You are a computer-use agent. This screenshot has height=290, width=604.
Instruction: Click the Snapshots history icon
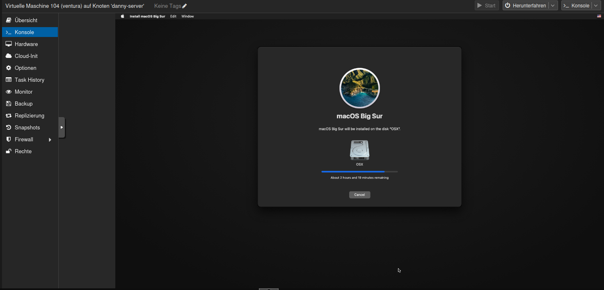click(9, 127)
